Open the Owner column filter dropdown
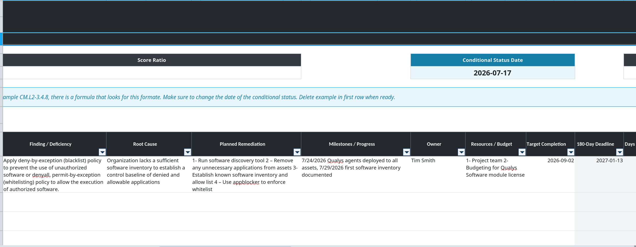The height and width of the screenshot is (247, 636). pos(461,152)
